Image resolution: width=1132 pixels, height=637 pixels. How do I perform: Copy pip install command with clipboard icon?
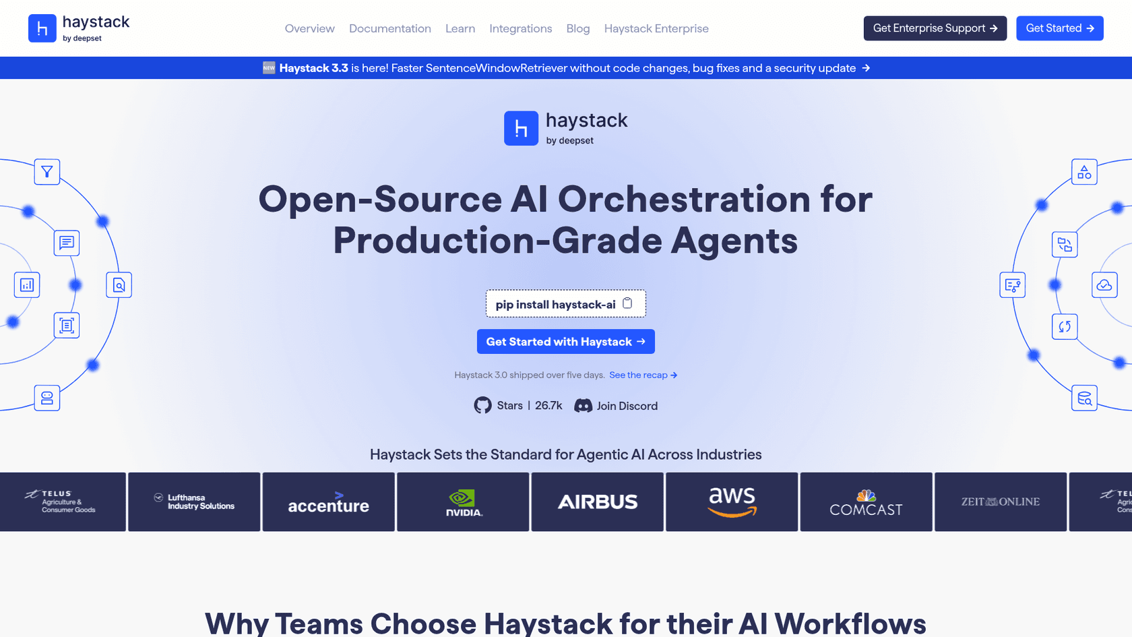click(627, 303)
